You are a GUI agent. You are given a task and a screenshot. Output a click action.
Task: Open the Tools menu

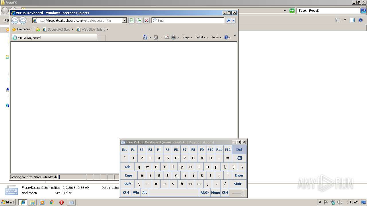216,37
